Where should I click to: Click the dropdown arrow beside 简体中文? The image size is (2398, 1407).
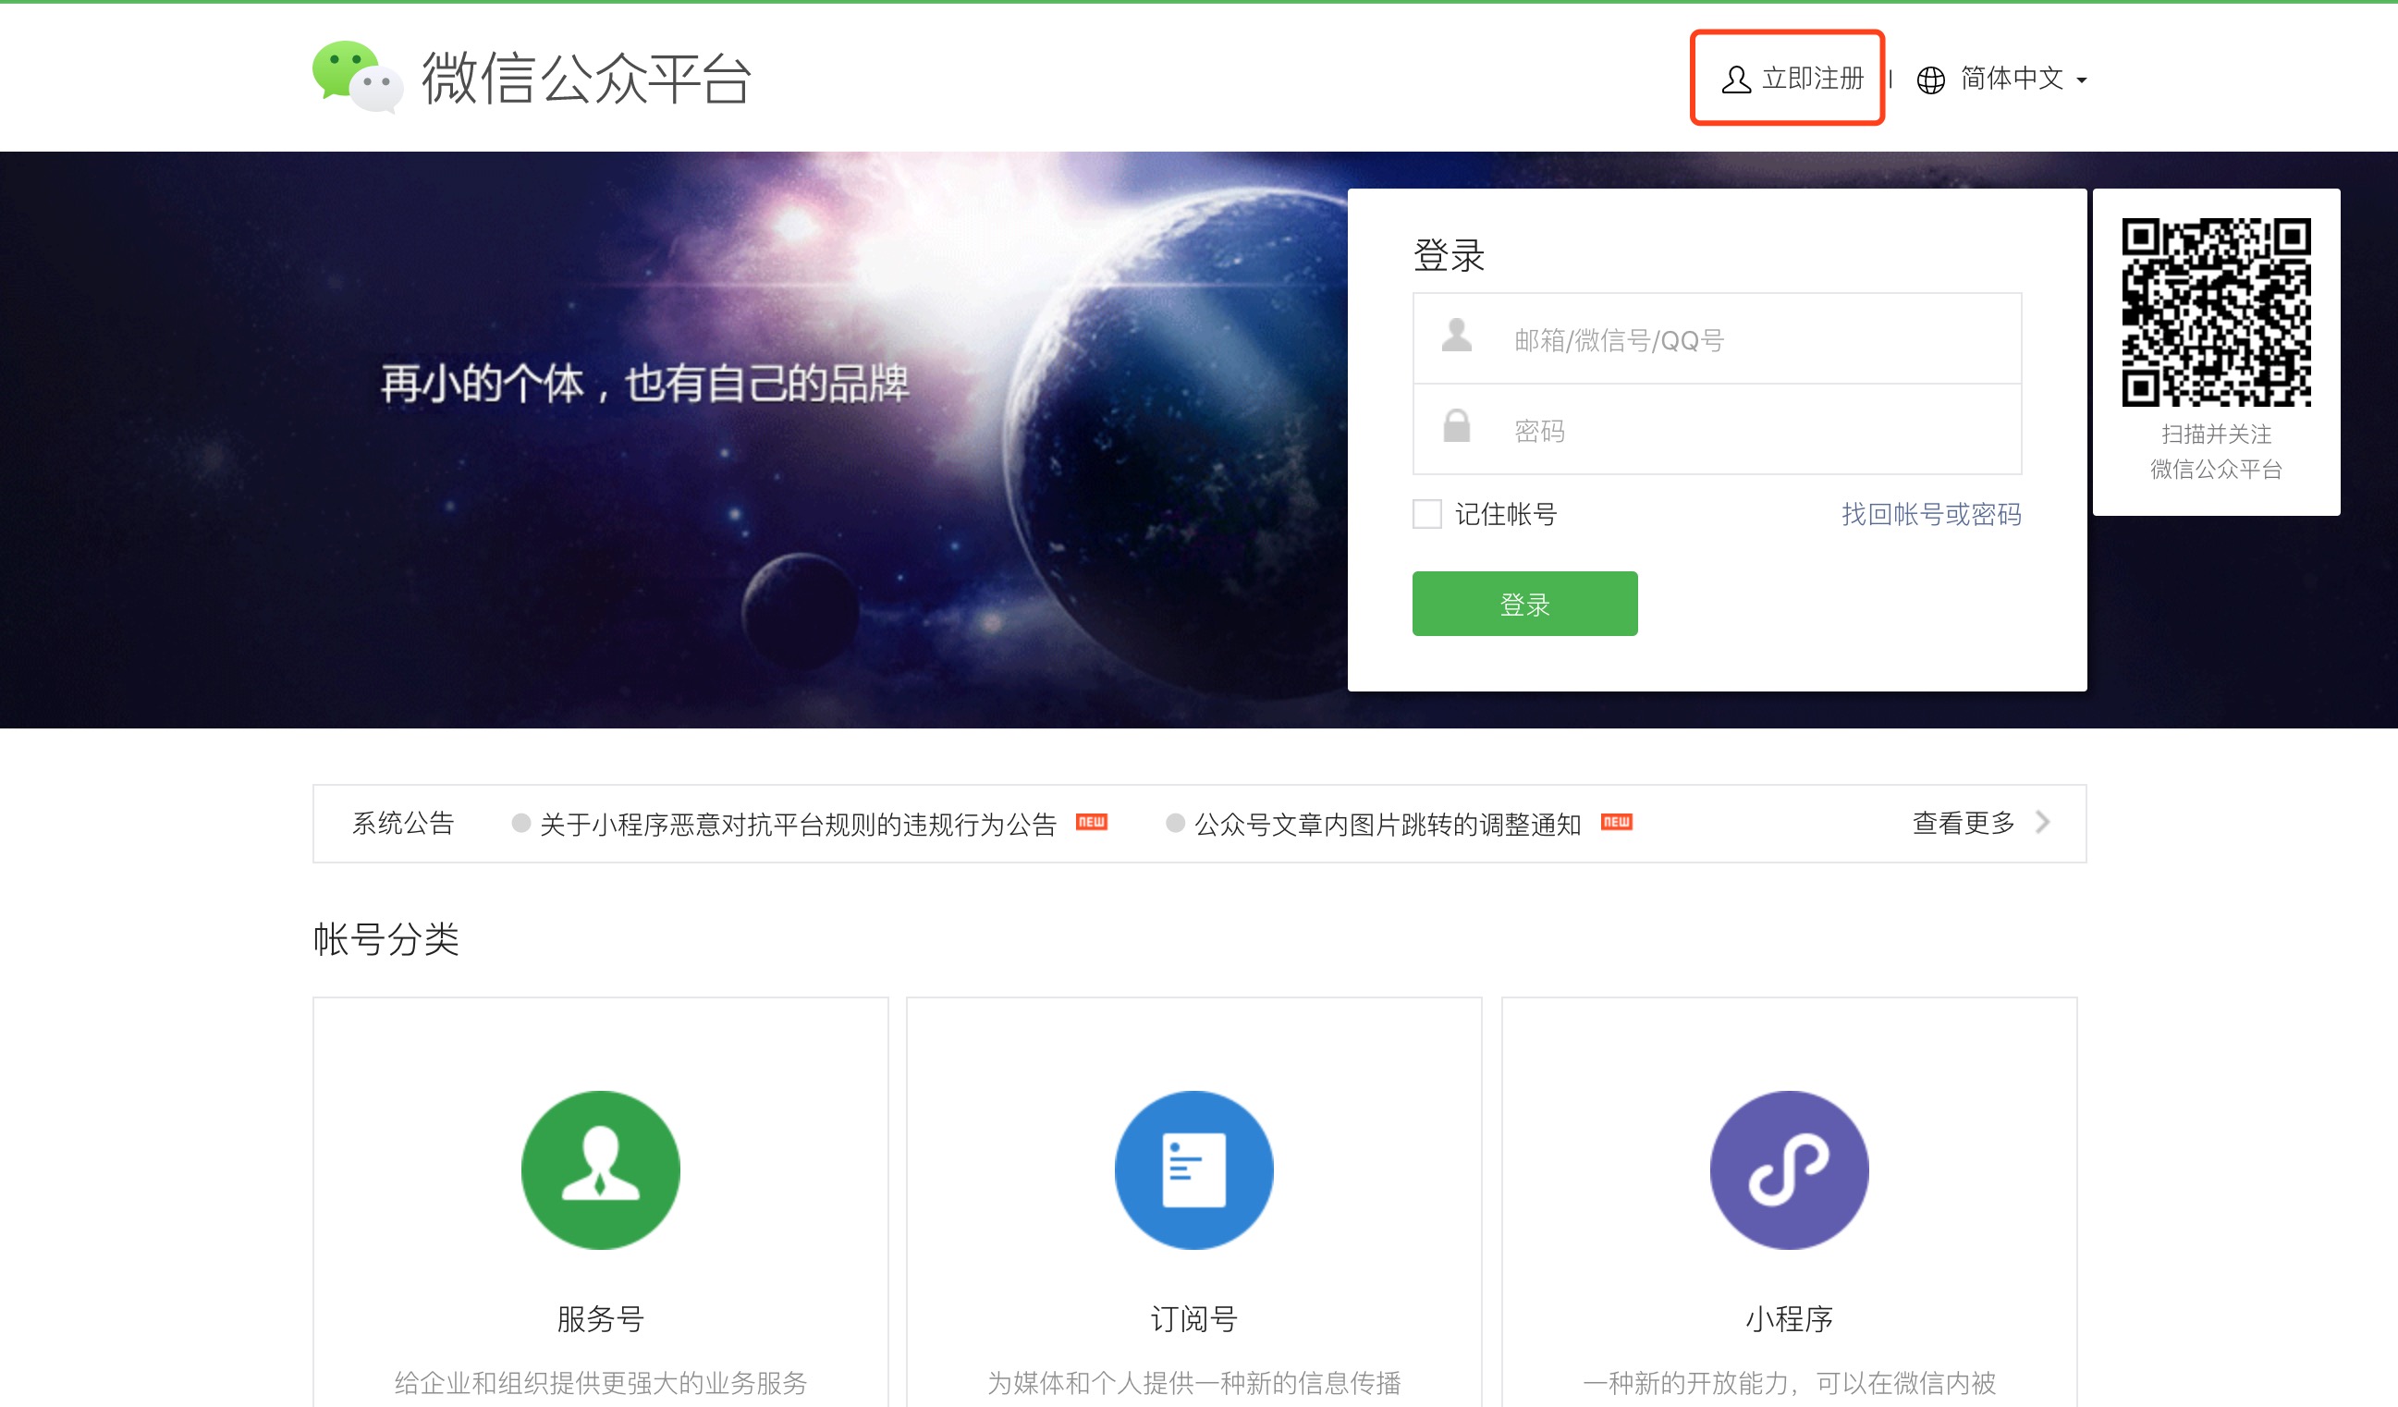2081,80
